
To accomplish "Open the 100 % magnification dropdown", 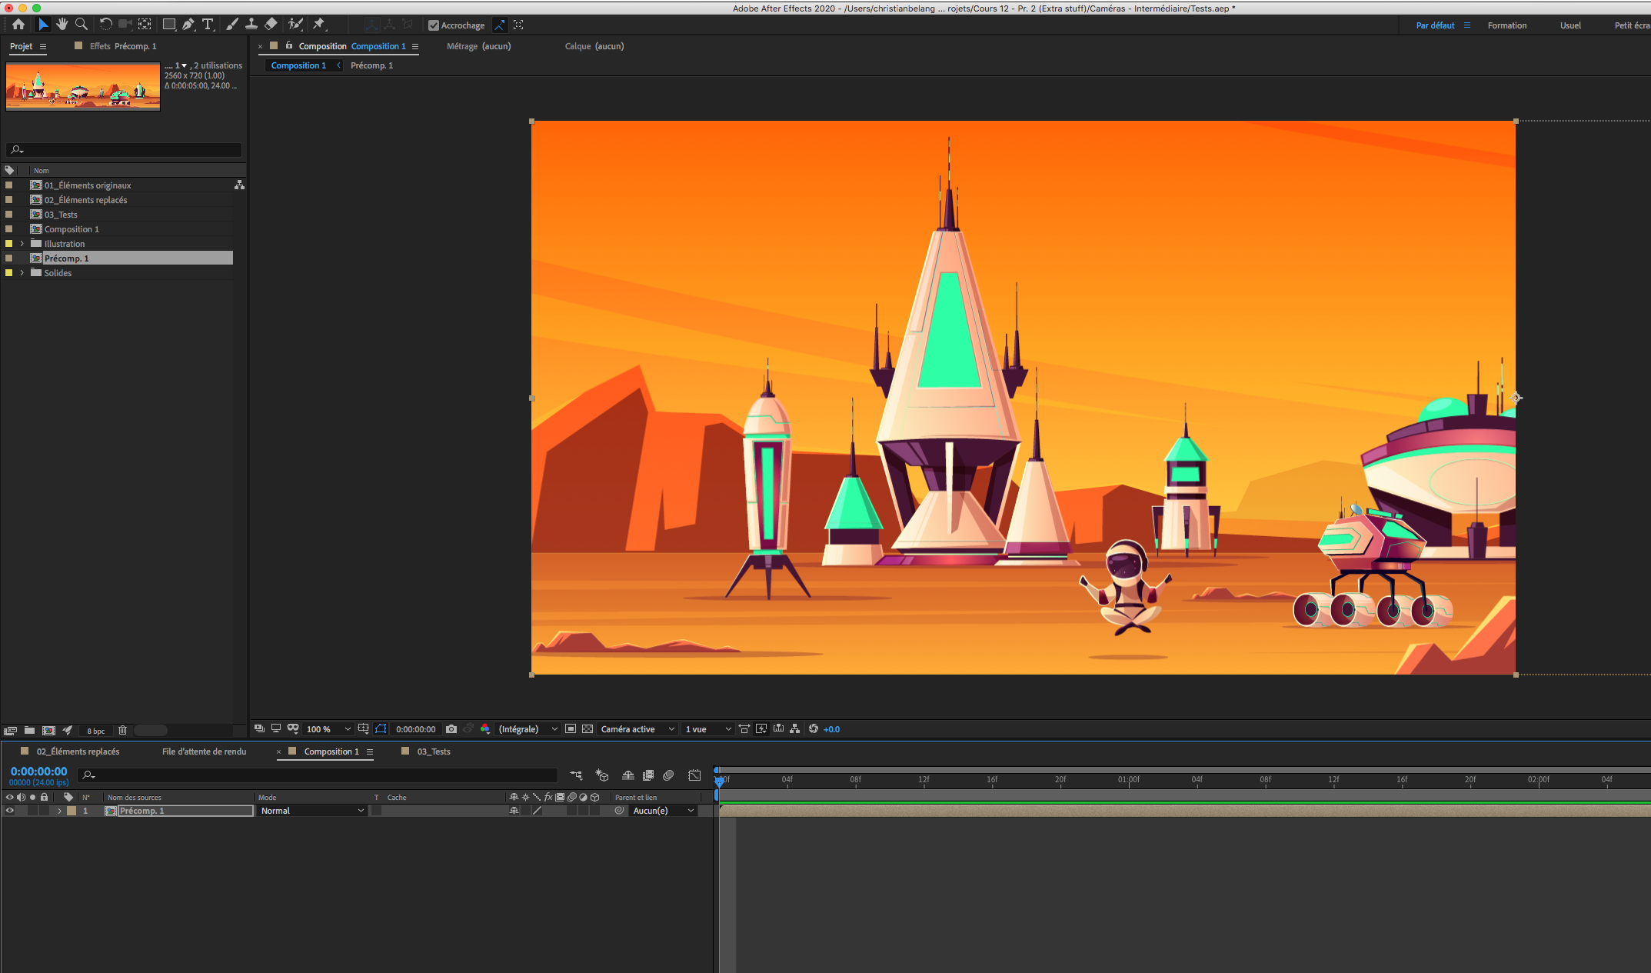I will click(x=328, y=729).
